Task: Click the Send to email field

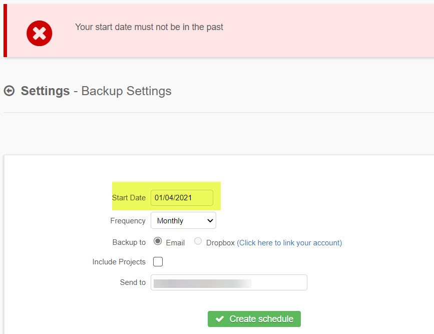Action: pos(229,282)
